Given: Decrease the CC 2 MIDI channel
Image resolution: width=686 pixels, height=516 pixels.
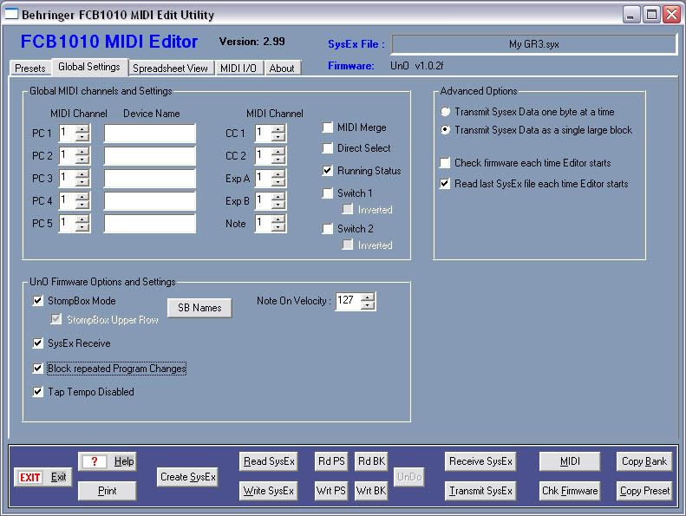Looking at the screenshot, I should 278,160.
